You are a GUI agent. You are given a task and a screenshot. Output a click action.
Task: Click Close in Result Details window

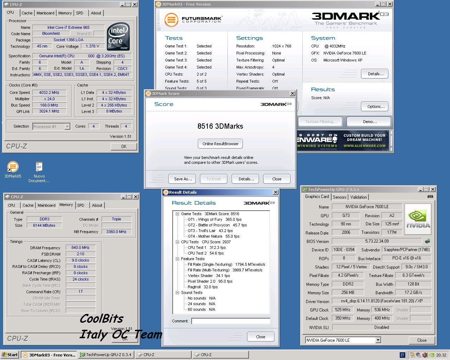[x=261, y=337]
